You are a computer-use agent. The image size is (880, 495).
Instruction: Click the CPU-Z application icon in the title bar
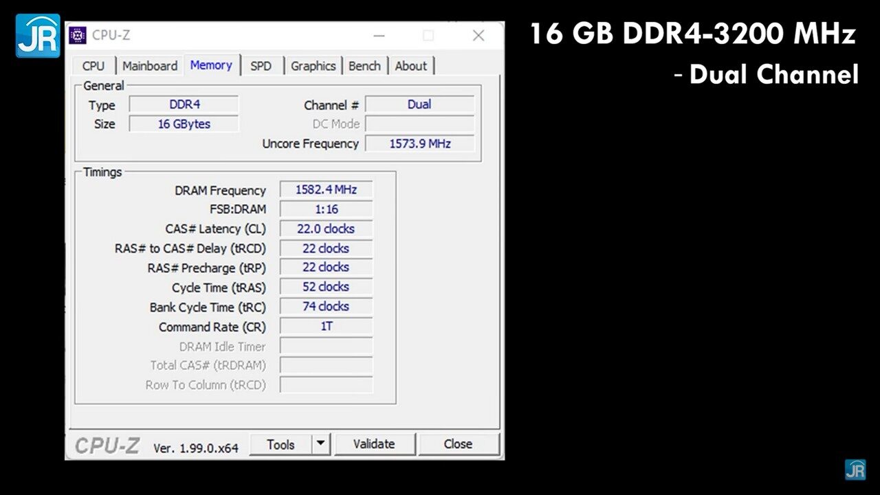pyautogui.click(x=78, y=35)
